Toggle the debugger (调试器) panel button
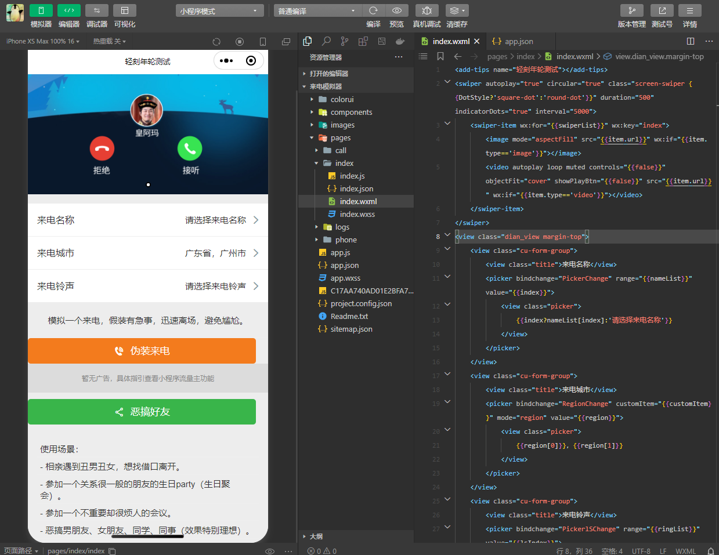Viewport: 719px width, 555px height. [96, 10]
